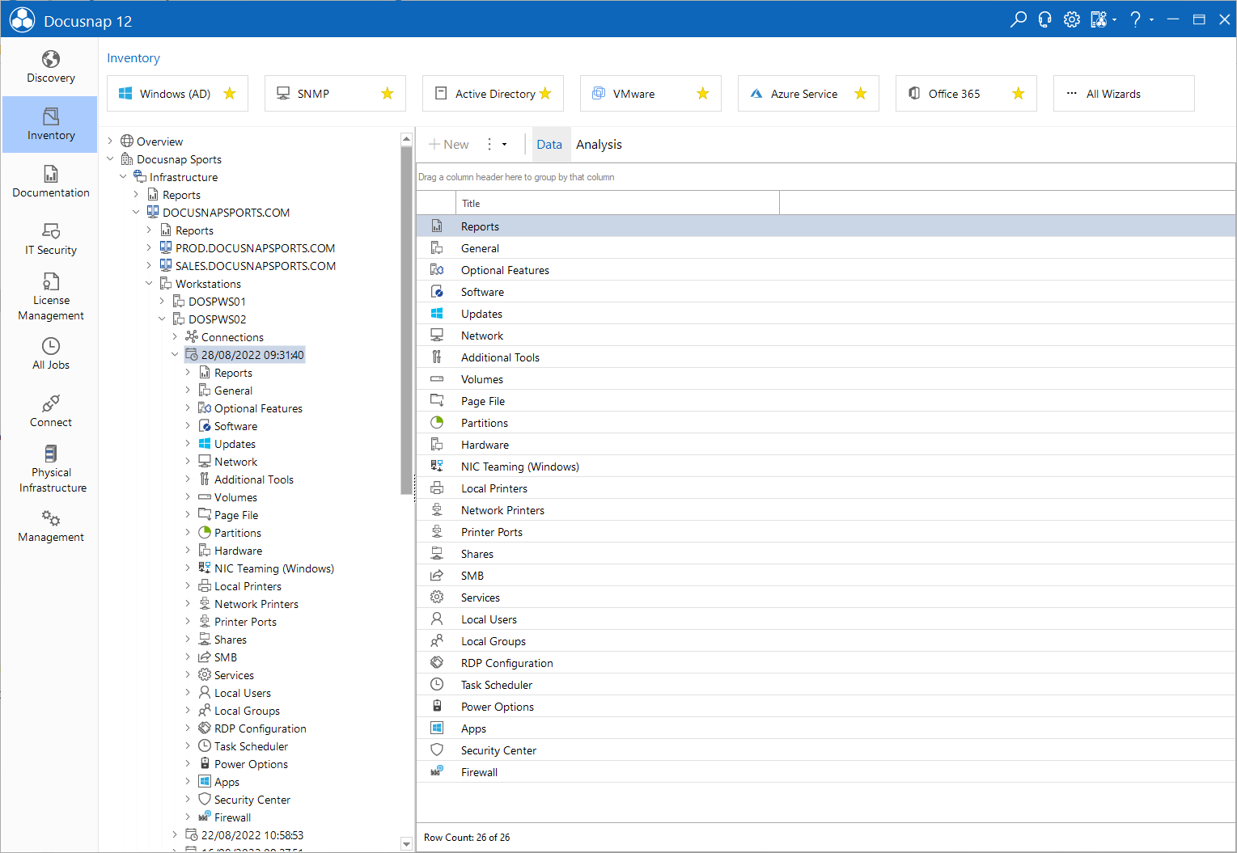This screenshot has width=1237, height=853.
Task: Open License Management in the sidebar
Action: 50,297
